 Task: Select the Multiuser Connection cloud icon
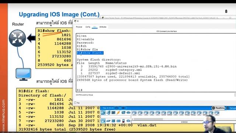[128, 112]
